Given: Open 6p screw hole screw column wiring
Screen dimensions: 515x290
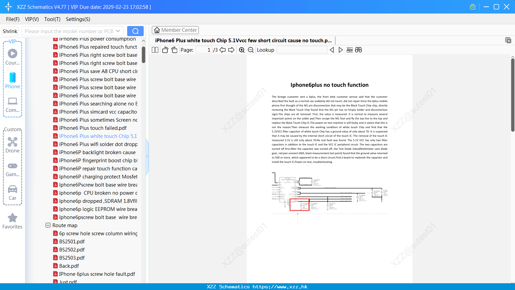Looking at the screenshot, I should coord(95,234).
